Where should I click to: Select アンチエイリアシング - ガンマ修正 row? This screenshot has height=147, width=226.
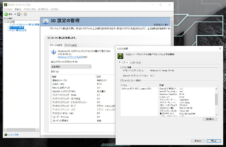pos(83,99)
